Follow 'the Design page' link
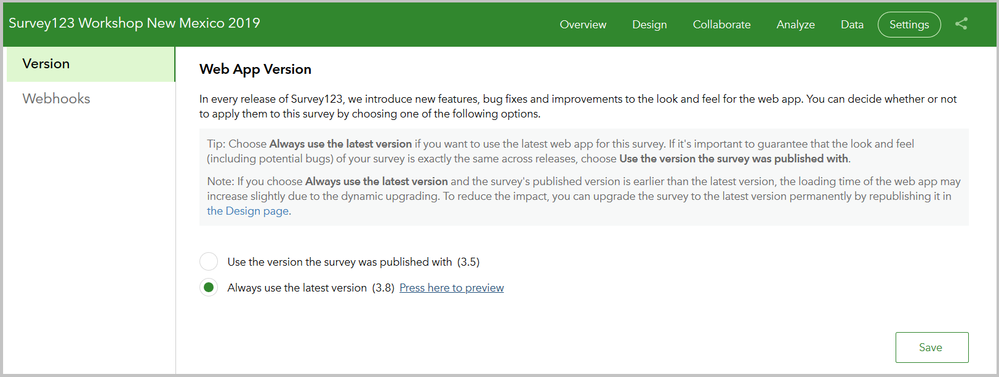Viewport: 999px width, 377px height. 247,211
